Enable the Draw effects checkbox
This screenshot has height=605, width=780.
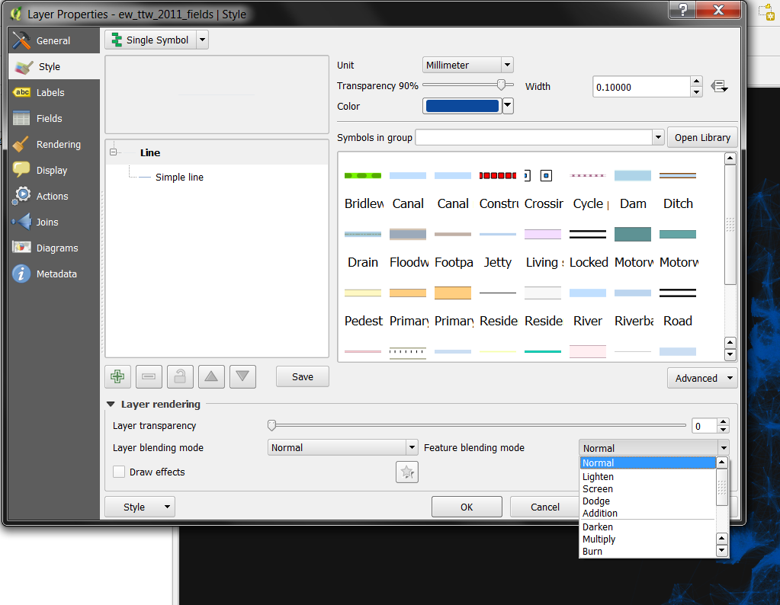119,472
